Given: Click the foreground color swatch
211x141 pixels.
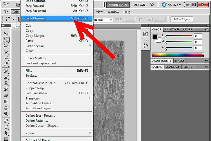Looking at the screenshot, I should coord(155,37).
